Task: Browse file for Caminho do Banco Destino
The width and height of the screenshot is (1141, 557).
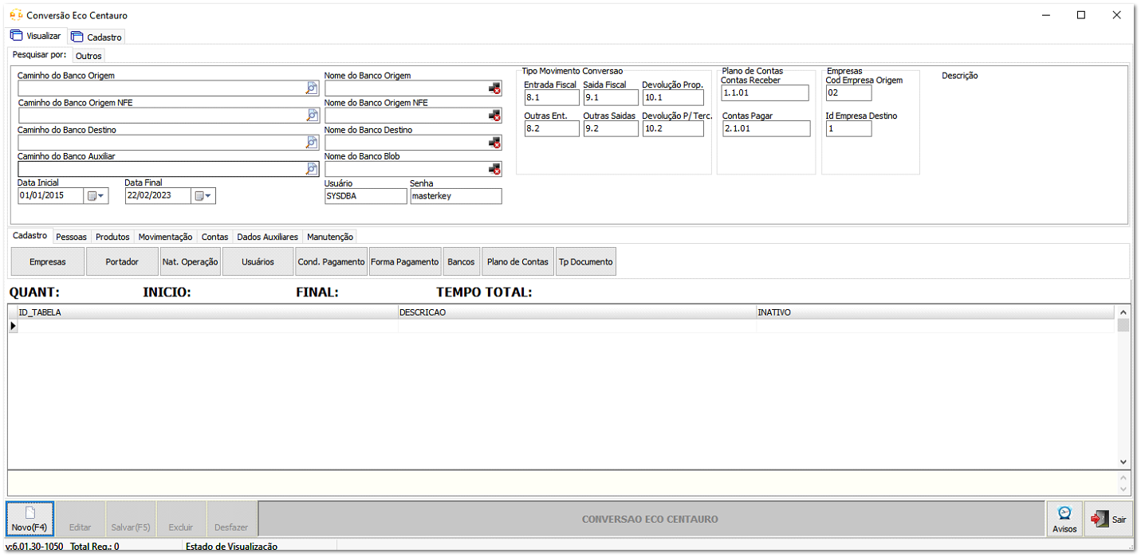Action: pyautogui.click(x=312, y=143)
